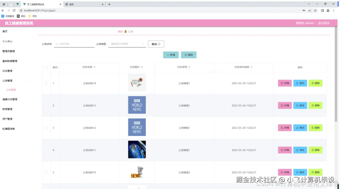This screenshot has height=189, width=340.
Task: Open a new browser tab with plus icon
Action: point(109,4)
